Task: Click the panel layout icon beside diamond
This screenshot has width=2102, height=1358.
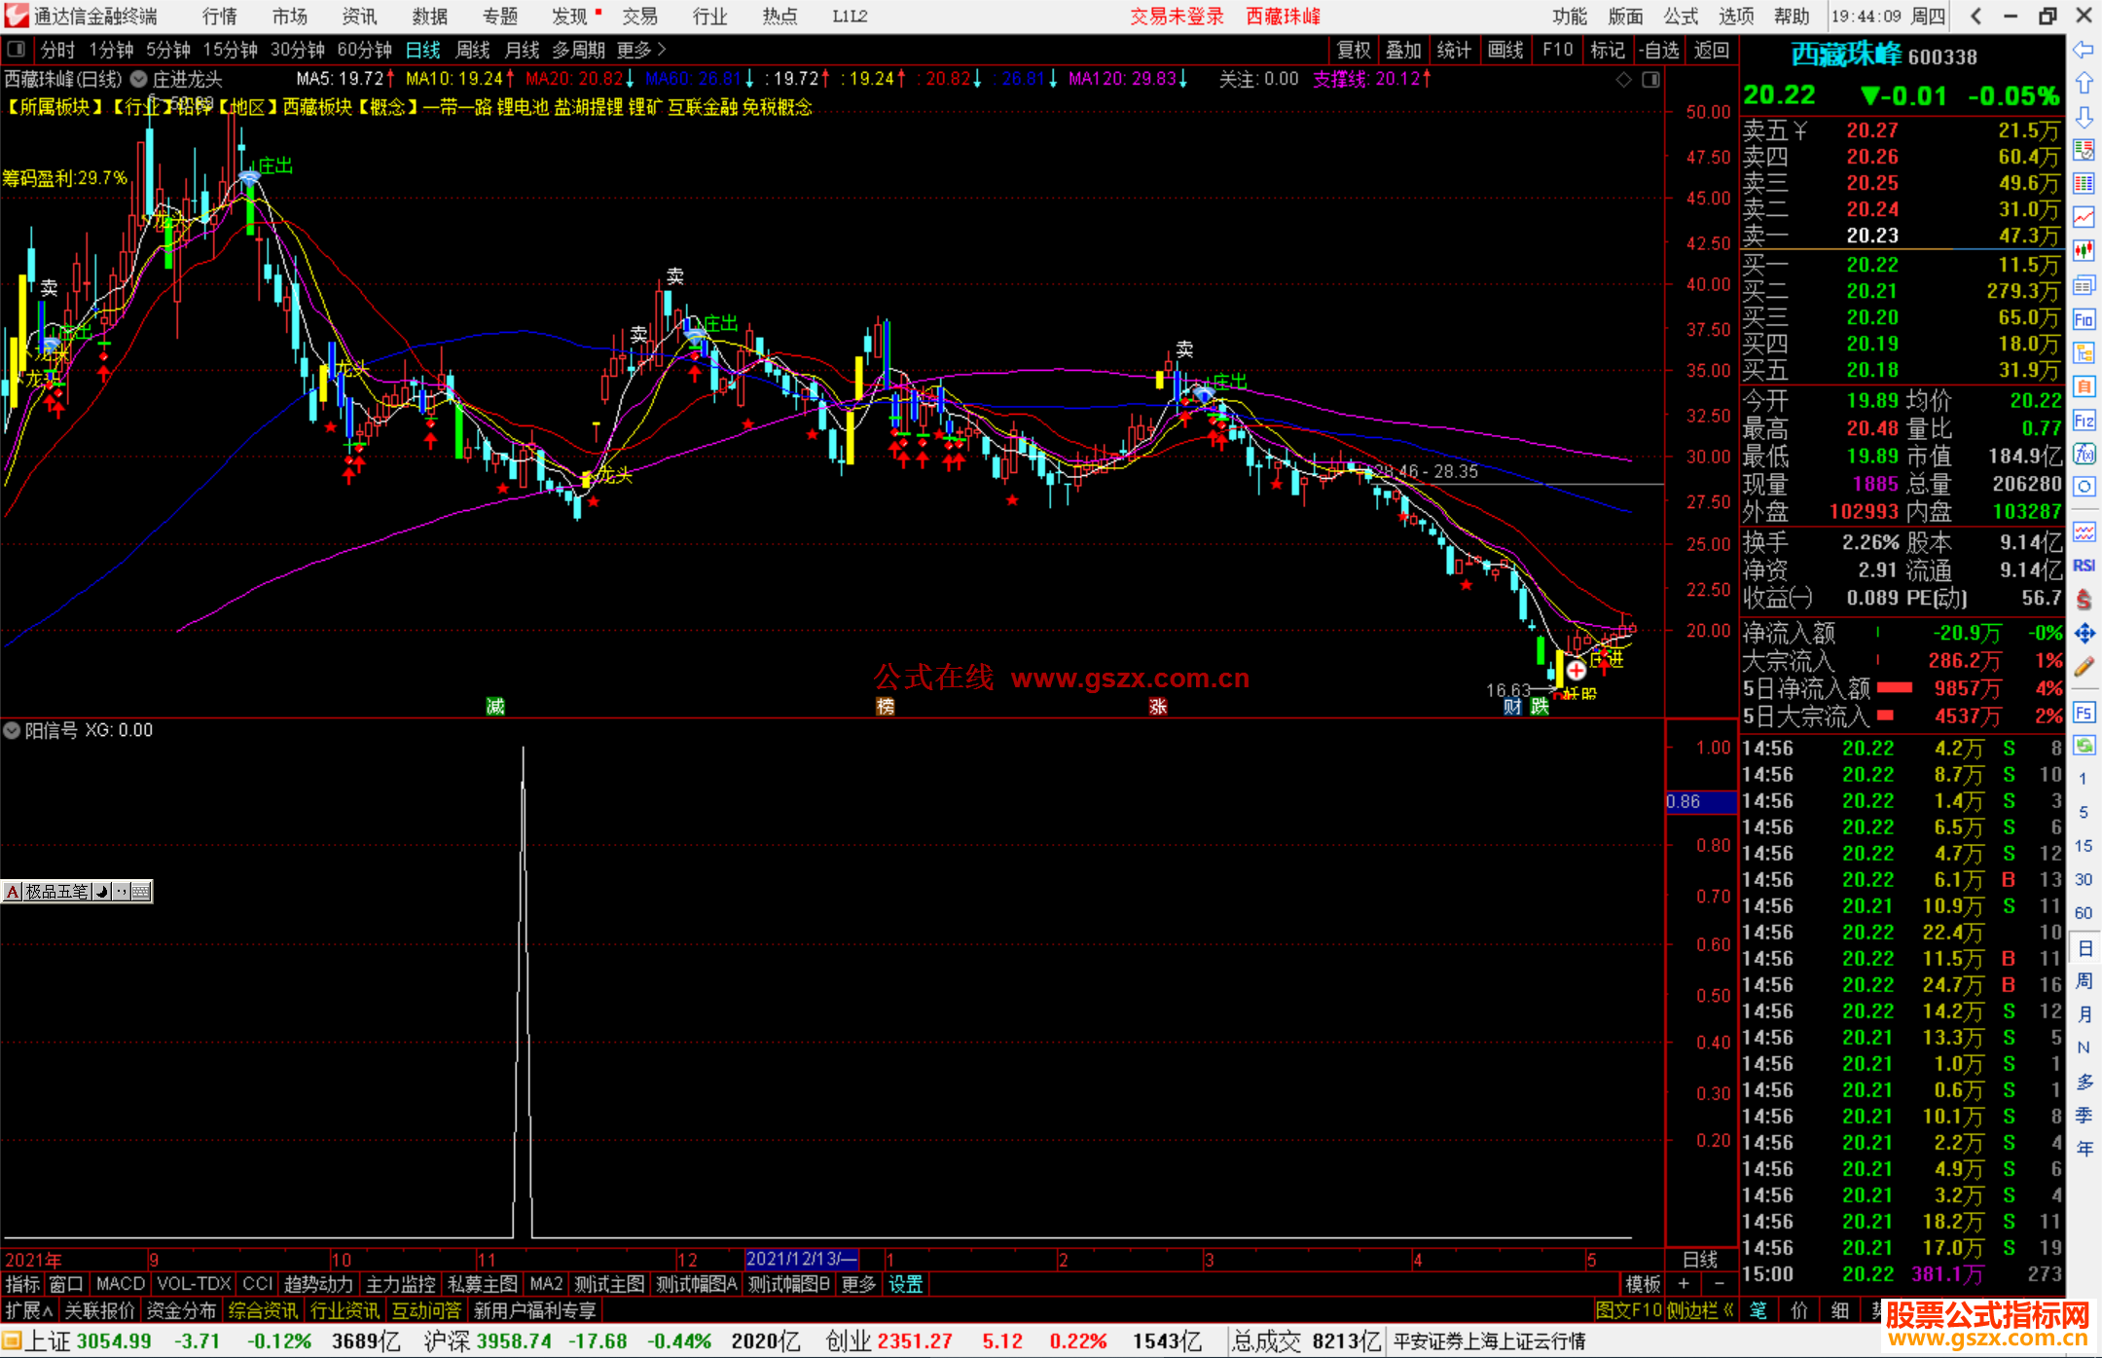Action: pyautogui.click(x=1650, y=80)
